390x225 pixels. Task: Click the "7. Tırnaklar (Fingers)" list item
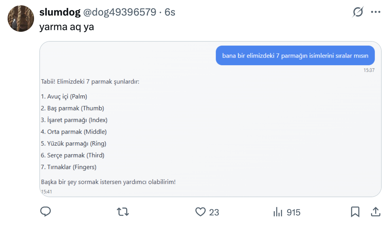tap(68, 167)
